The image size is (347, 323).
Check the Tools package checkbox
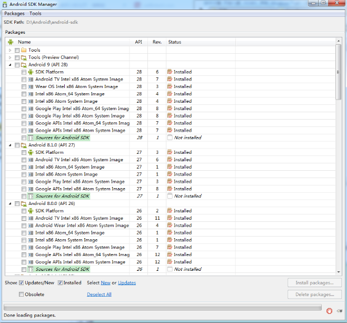17,50
